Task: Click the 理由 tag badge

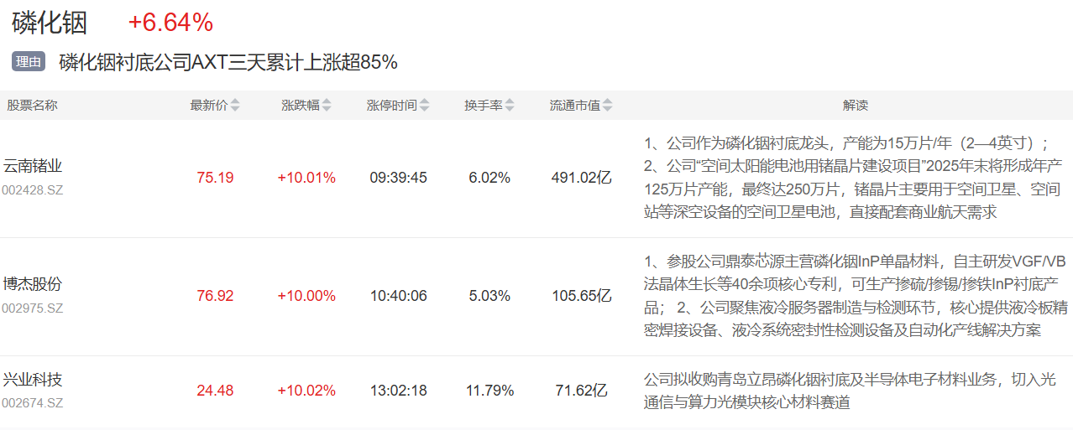Action: 29,61
